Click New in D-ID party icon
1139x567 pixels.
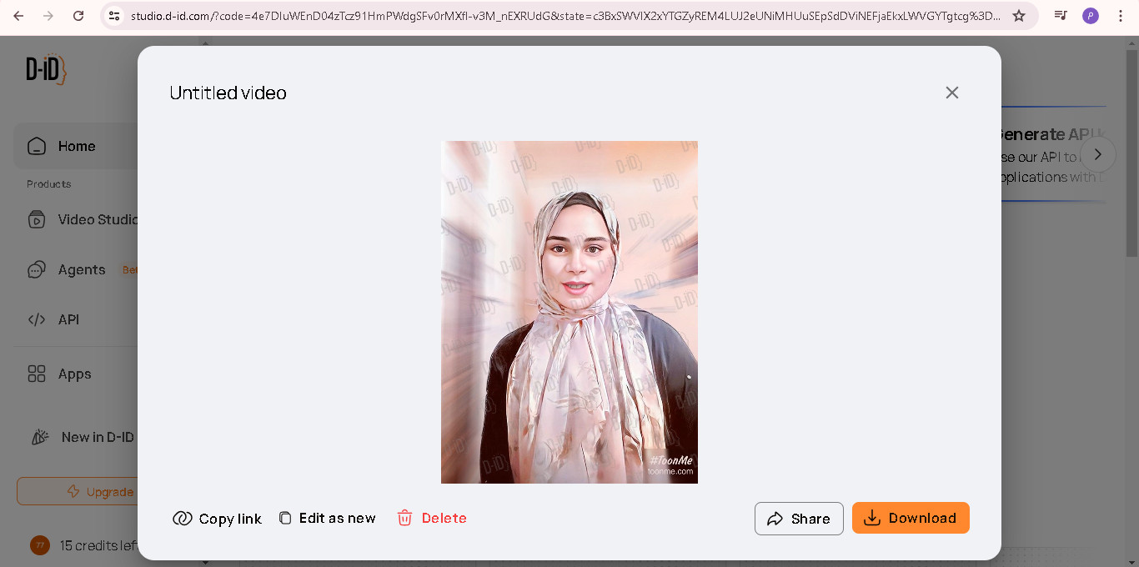[x=40, y=437]
